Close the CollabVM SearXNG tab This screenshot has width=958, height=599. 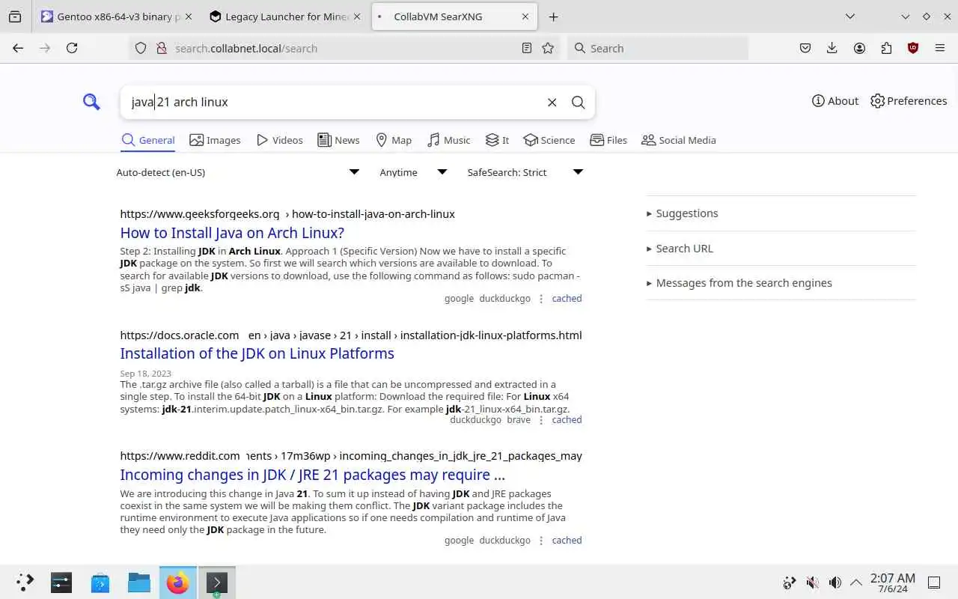525,16
